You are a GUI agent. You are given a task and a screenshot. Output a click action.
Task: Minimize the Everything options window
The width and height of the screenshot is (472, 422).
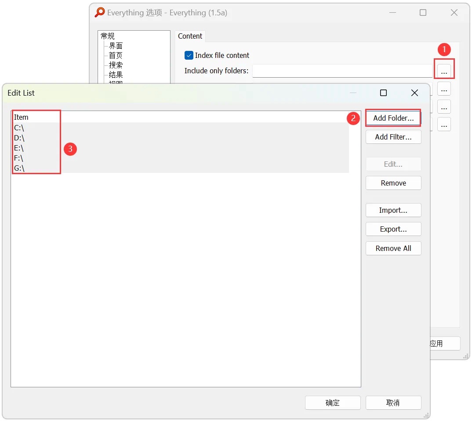tap(392, 13)
